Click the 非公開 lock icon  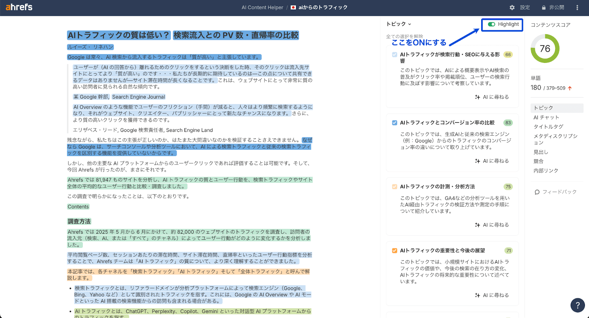click(x=544, y=7)
